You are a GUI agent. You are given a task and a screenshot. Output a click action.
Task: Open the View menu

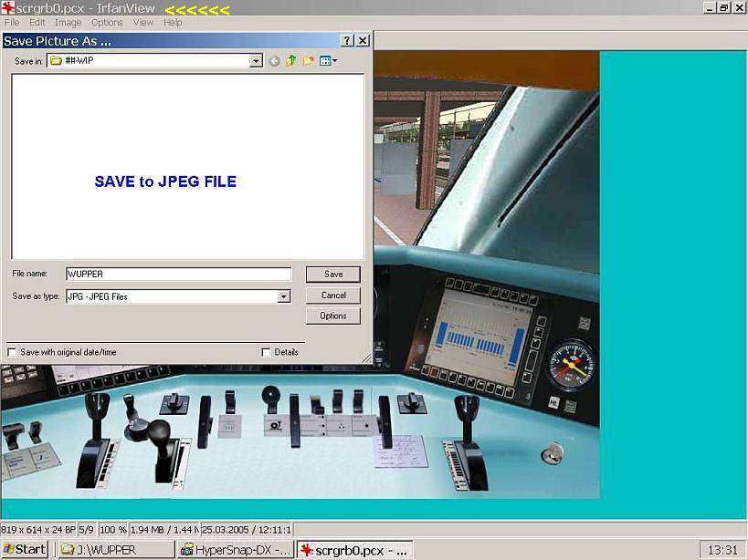tap(143, 23)
